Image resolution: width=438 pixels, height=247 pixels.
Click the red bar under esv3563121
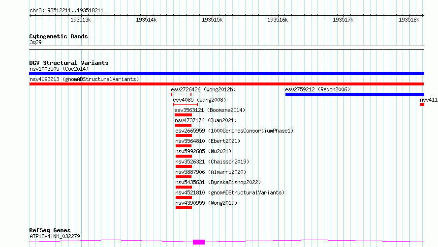pyautogui.click(x=183, y=115)
